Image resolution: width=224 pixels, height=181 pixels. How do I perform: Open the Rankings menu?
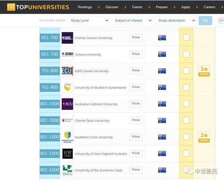(x=85, y=7)
